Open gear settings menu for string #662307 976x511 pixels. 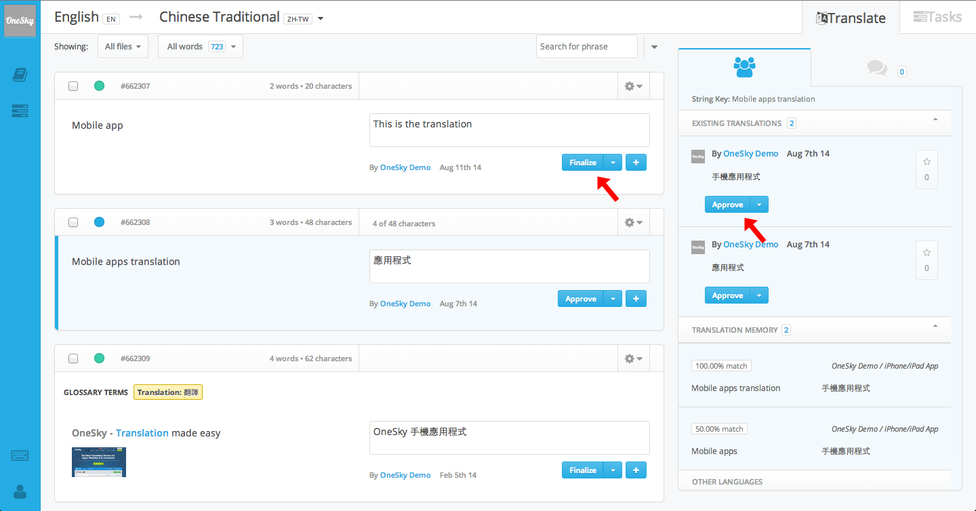click(x=633, y=87)
